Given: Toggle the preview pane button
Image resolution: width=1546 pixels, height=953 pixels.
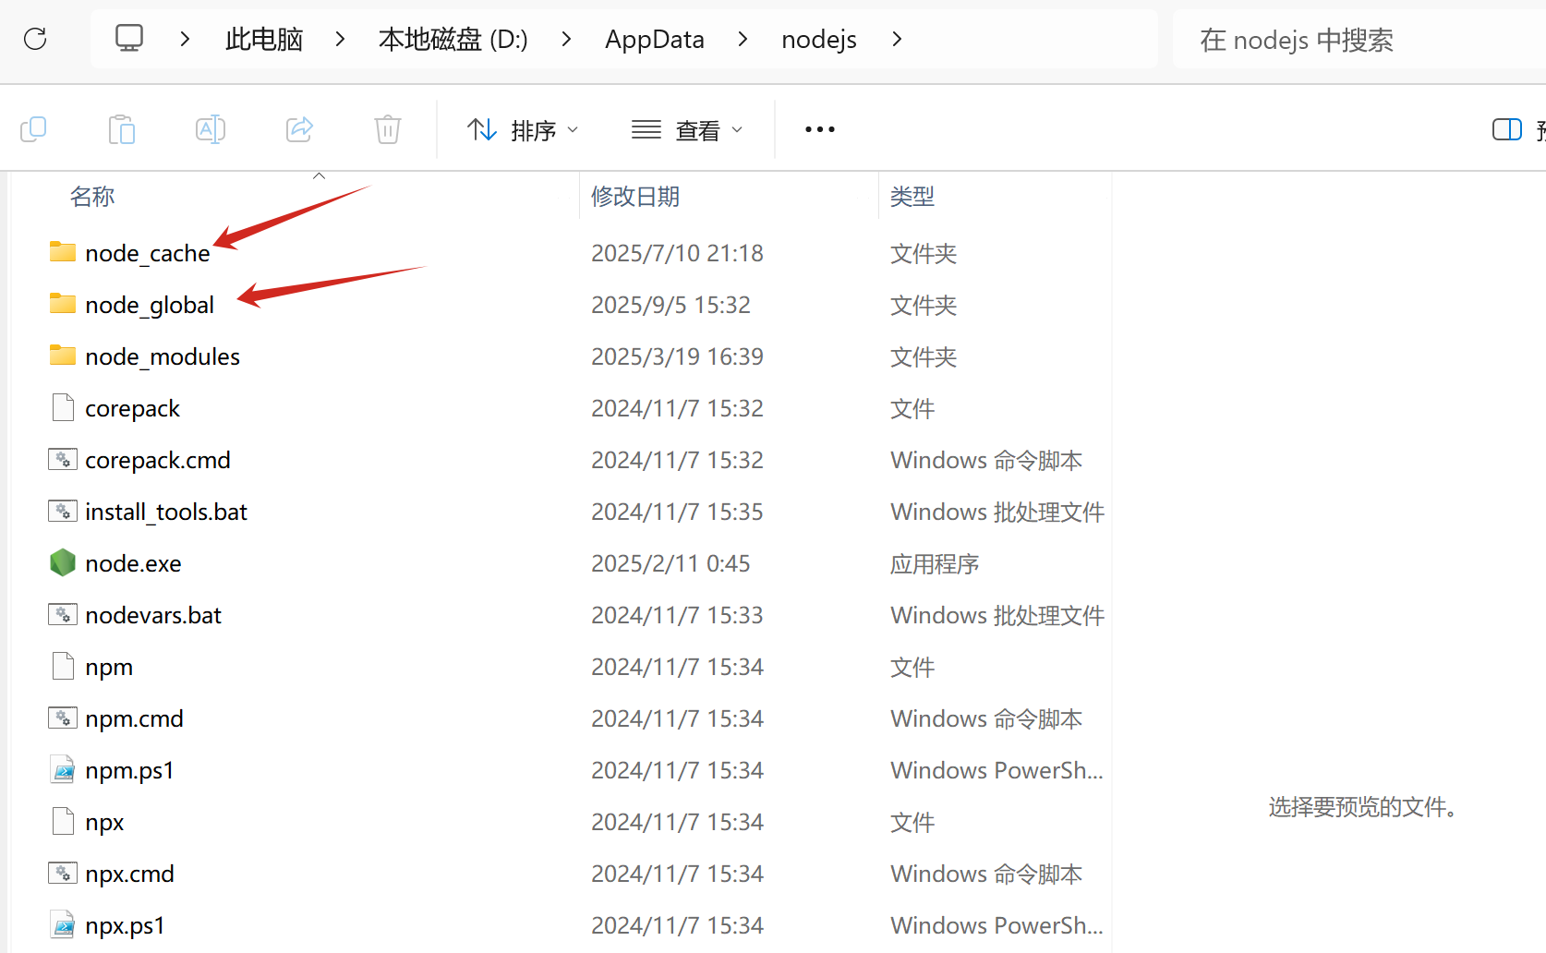Looking at the screenshot, I should pos(1506,129).
